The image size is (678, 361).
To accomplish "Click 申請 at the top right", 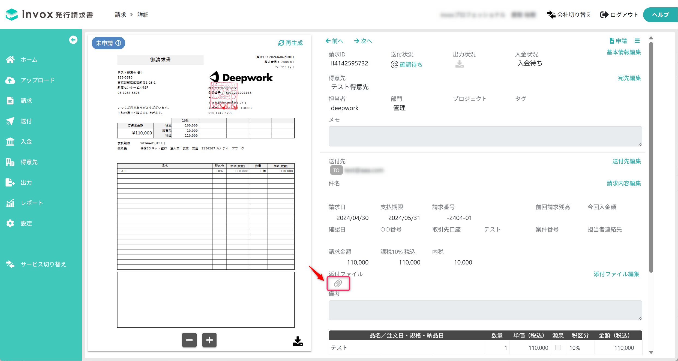I will coord(618,41).
